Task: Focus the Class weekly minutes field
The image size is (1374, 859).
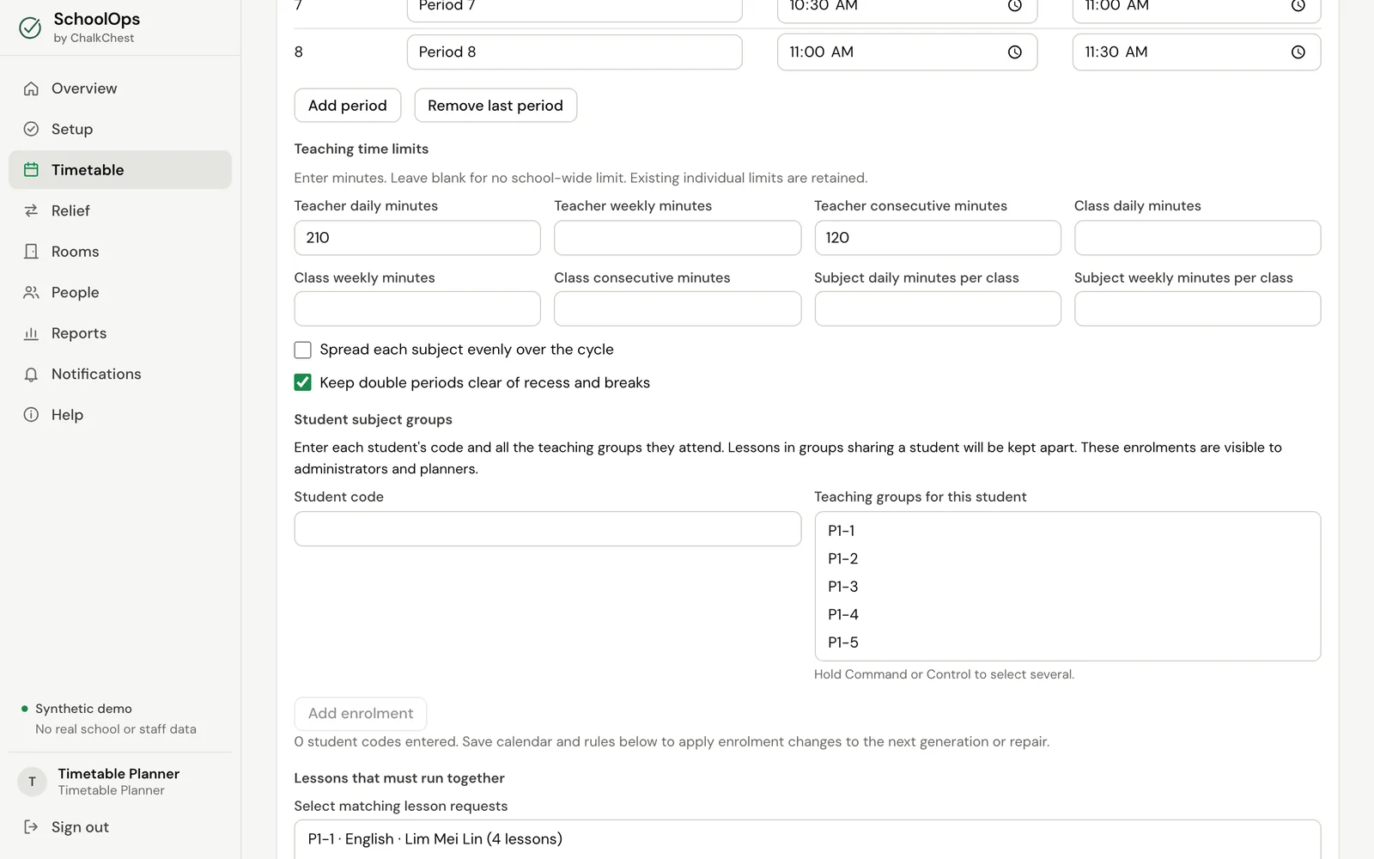Action: 417,308
